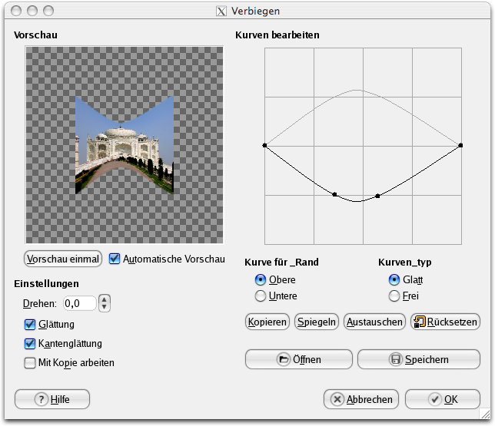Uncheck the Kantenglättung option
The width and height of the screenshot is (495, 426).
tap(31, 344)
